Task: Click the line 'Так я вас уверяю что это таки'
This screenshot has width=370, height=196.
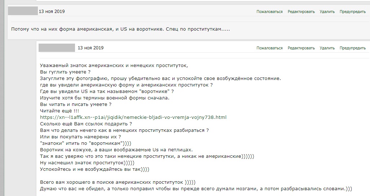Action: [x=147, y=156]
